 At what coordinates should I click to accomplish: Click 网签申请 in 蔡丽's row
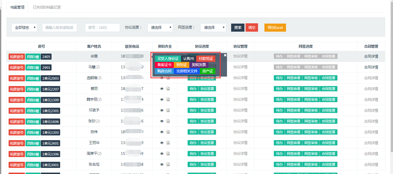(293, 89)
